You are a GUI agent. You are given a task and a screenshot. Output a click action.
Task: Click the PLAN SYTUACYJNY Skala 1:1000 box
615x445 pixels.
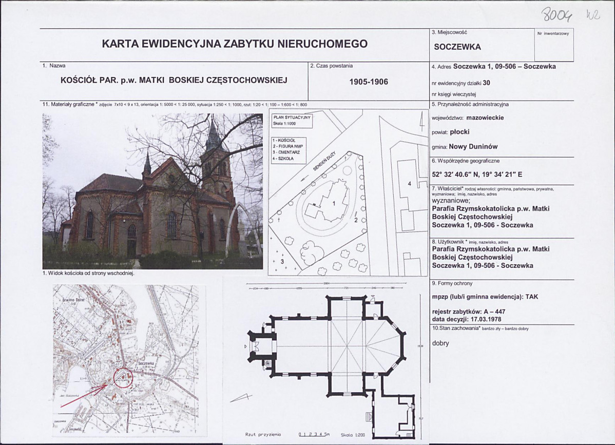292,121
